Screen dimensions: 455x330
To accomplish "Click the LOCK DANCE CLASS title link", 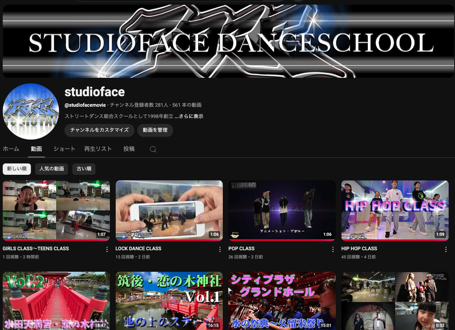I will tap(139, 248).
